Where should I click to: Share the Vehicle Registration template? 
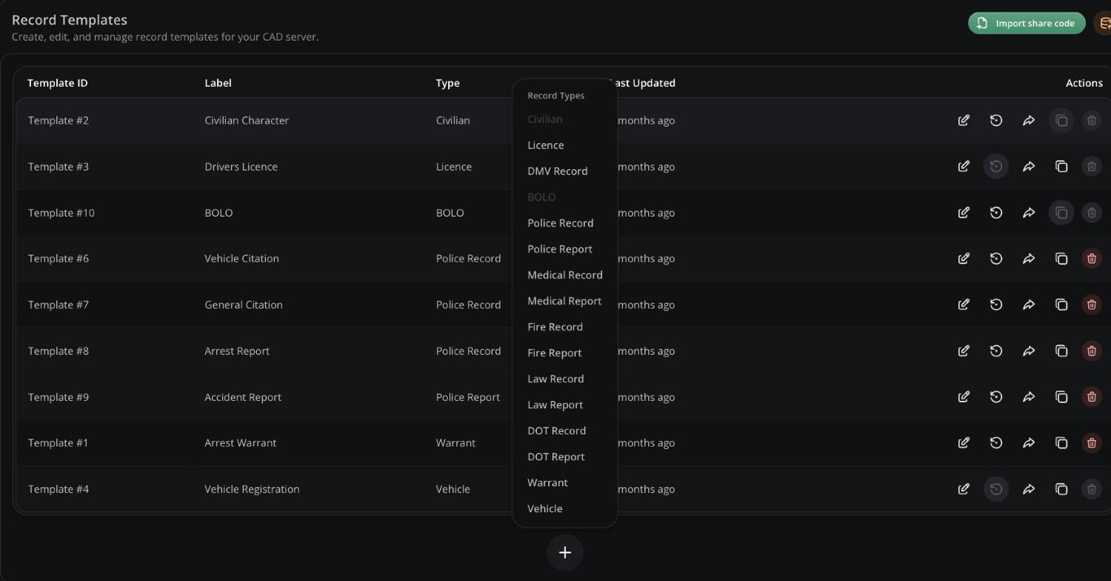tap(1029, 489)
